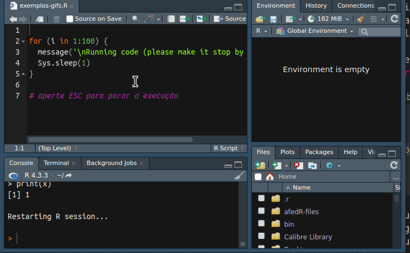Click the Source button in editor toolbar
410x253 pixels.
(230, 19)
